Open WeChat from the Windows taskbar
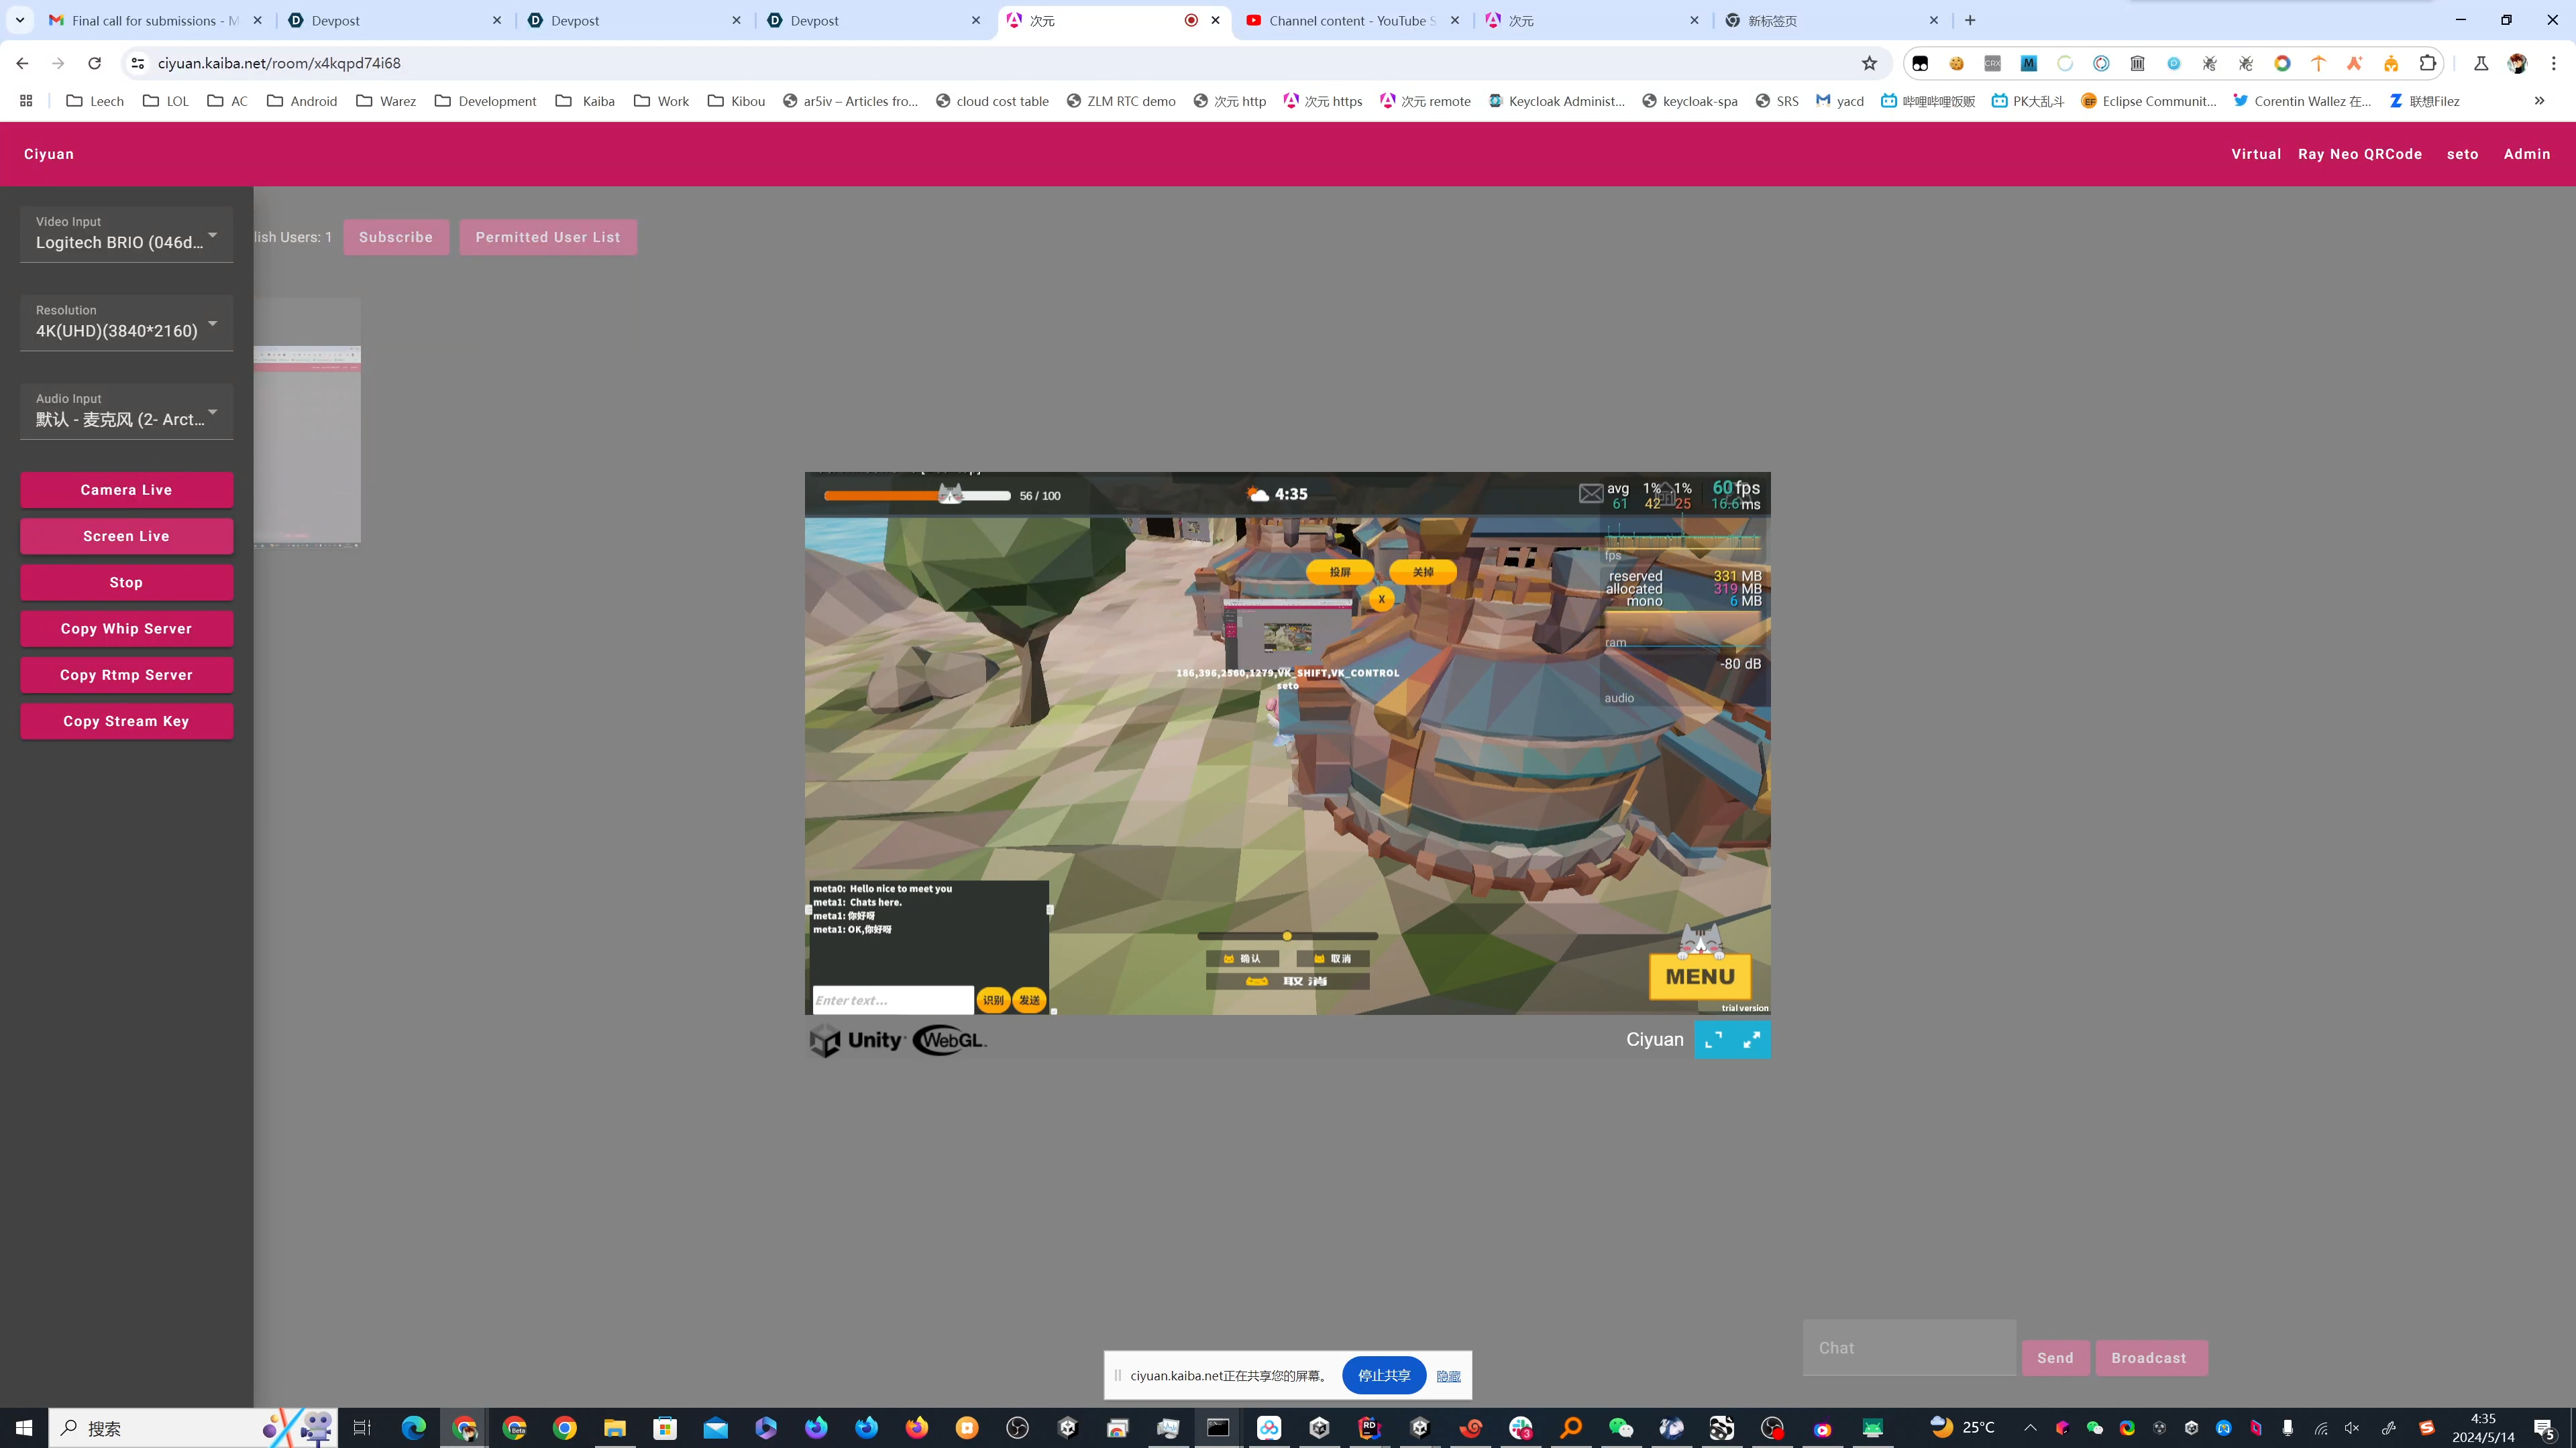 (1620, 1428)
